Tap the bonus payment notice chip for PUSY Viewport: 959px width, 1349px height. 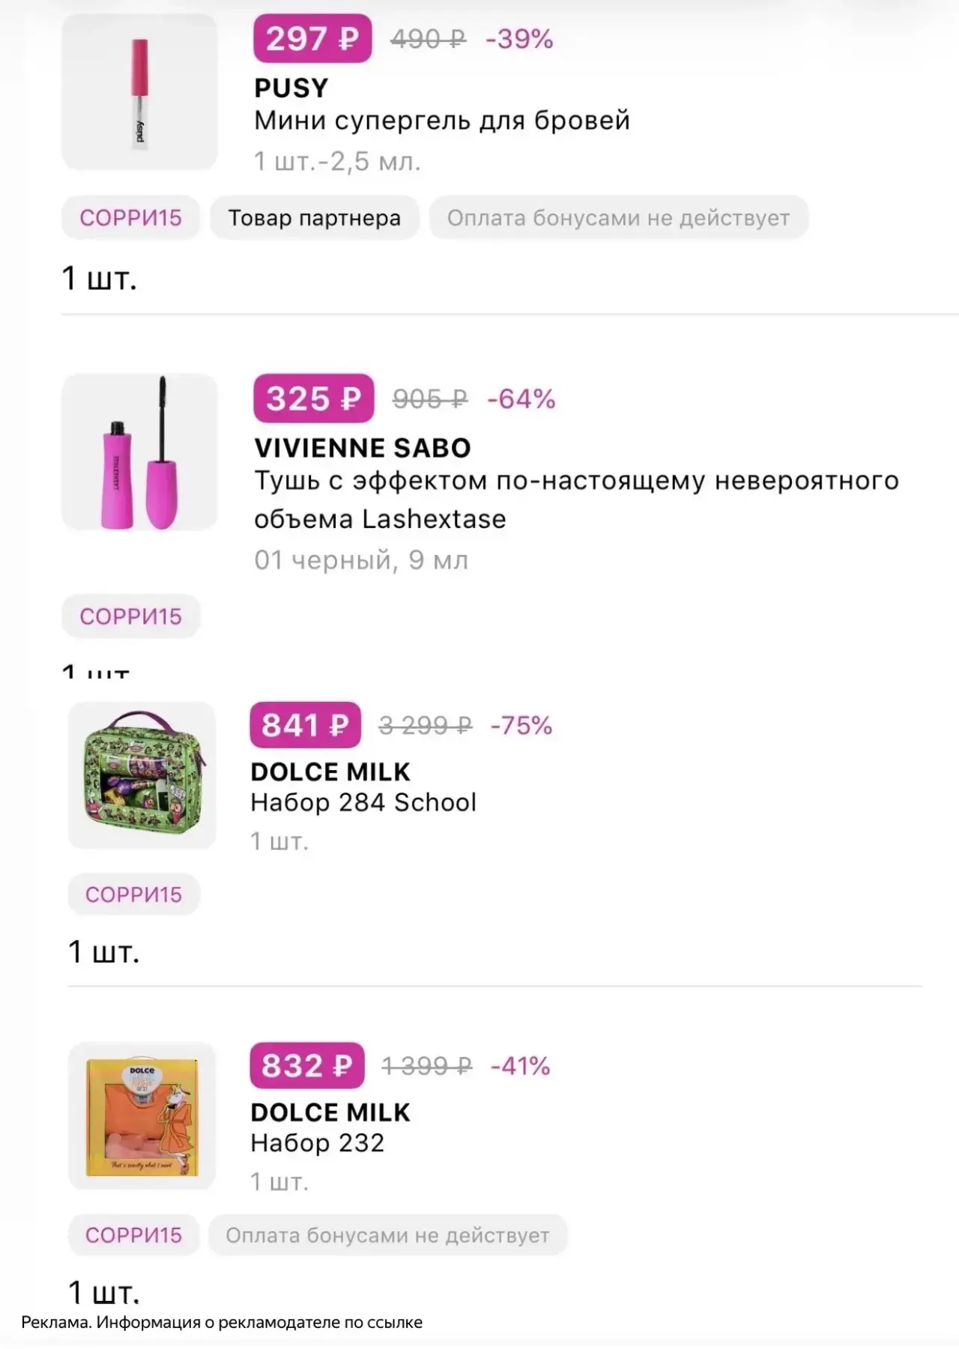pyautogui.click(x=619, y=218)
